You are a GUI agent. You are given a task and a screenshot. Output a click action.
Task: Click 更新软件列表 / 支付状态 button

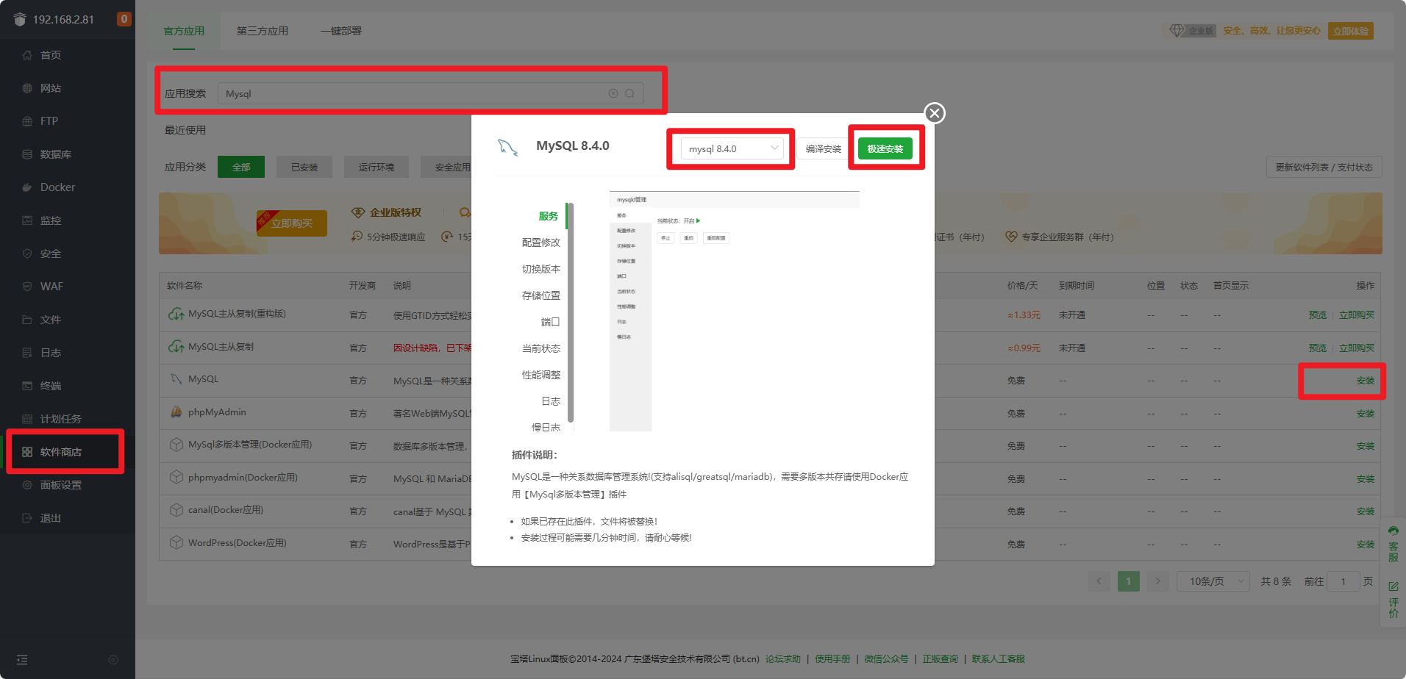[x=1324, y=167]
